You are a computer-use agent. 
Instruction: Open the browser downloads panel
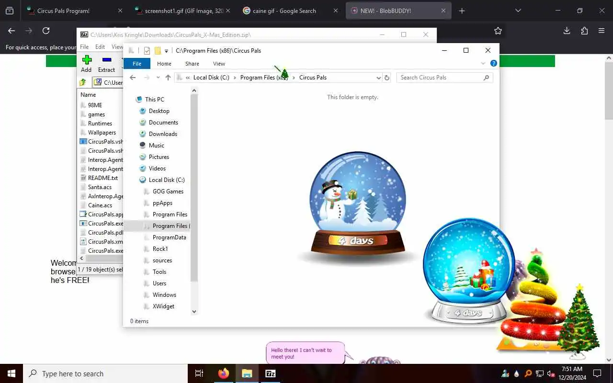(567, 31)
